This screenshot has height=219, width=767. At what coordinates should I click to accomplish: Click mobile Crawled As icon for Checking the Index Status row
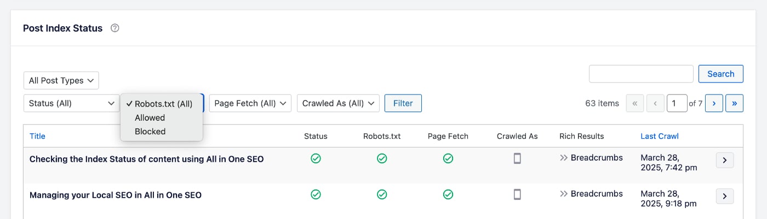coord(517,158)
